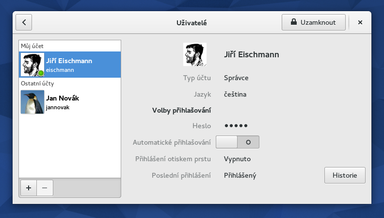Click the padlock icon on Uzamknout

[x=293, y=22]
